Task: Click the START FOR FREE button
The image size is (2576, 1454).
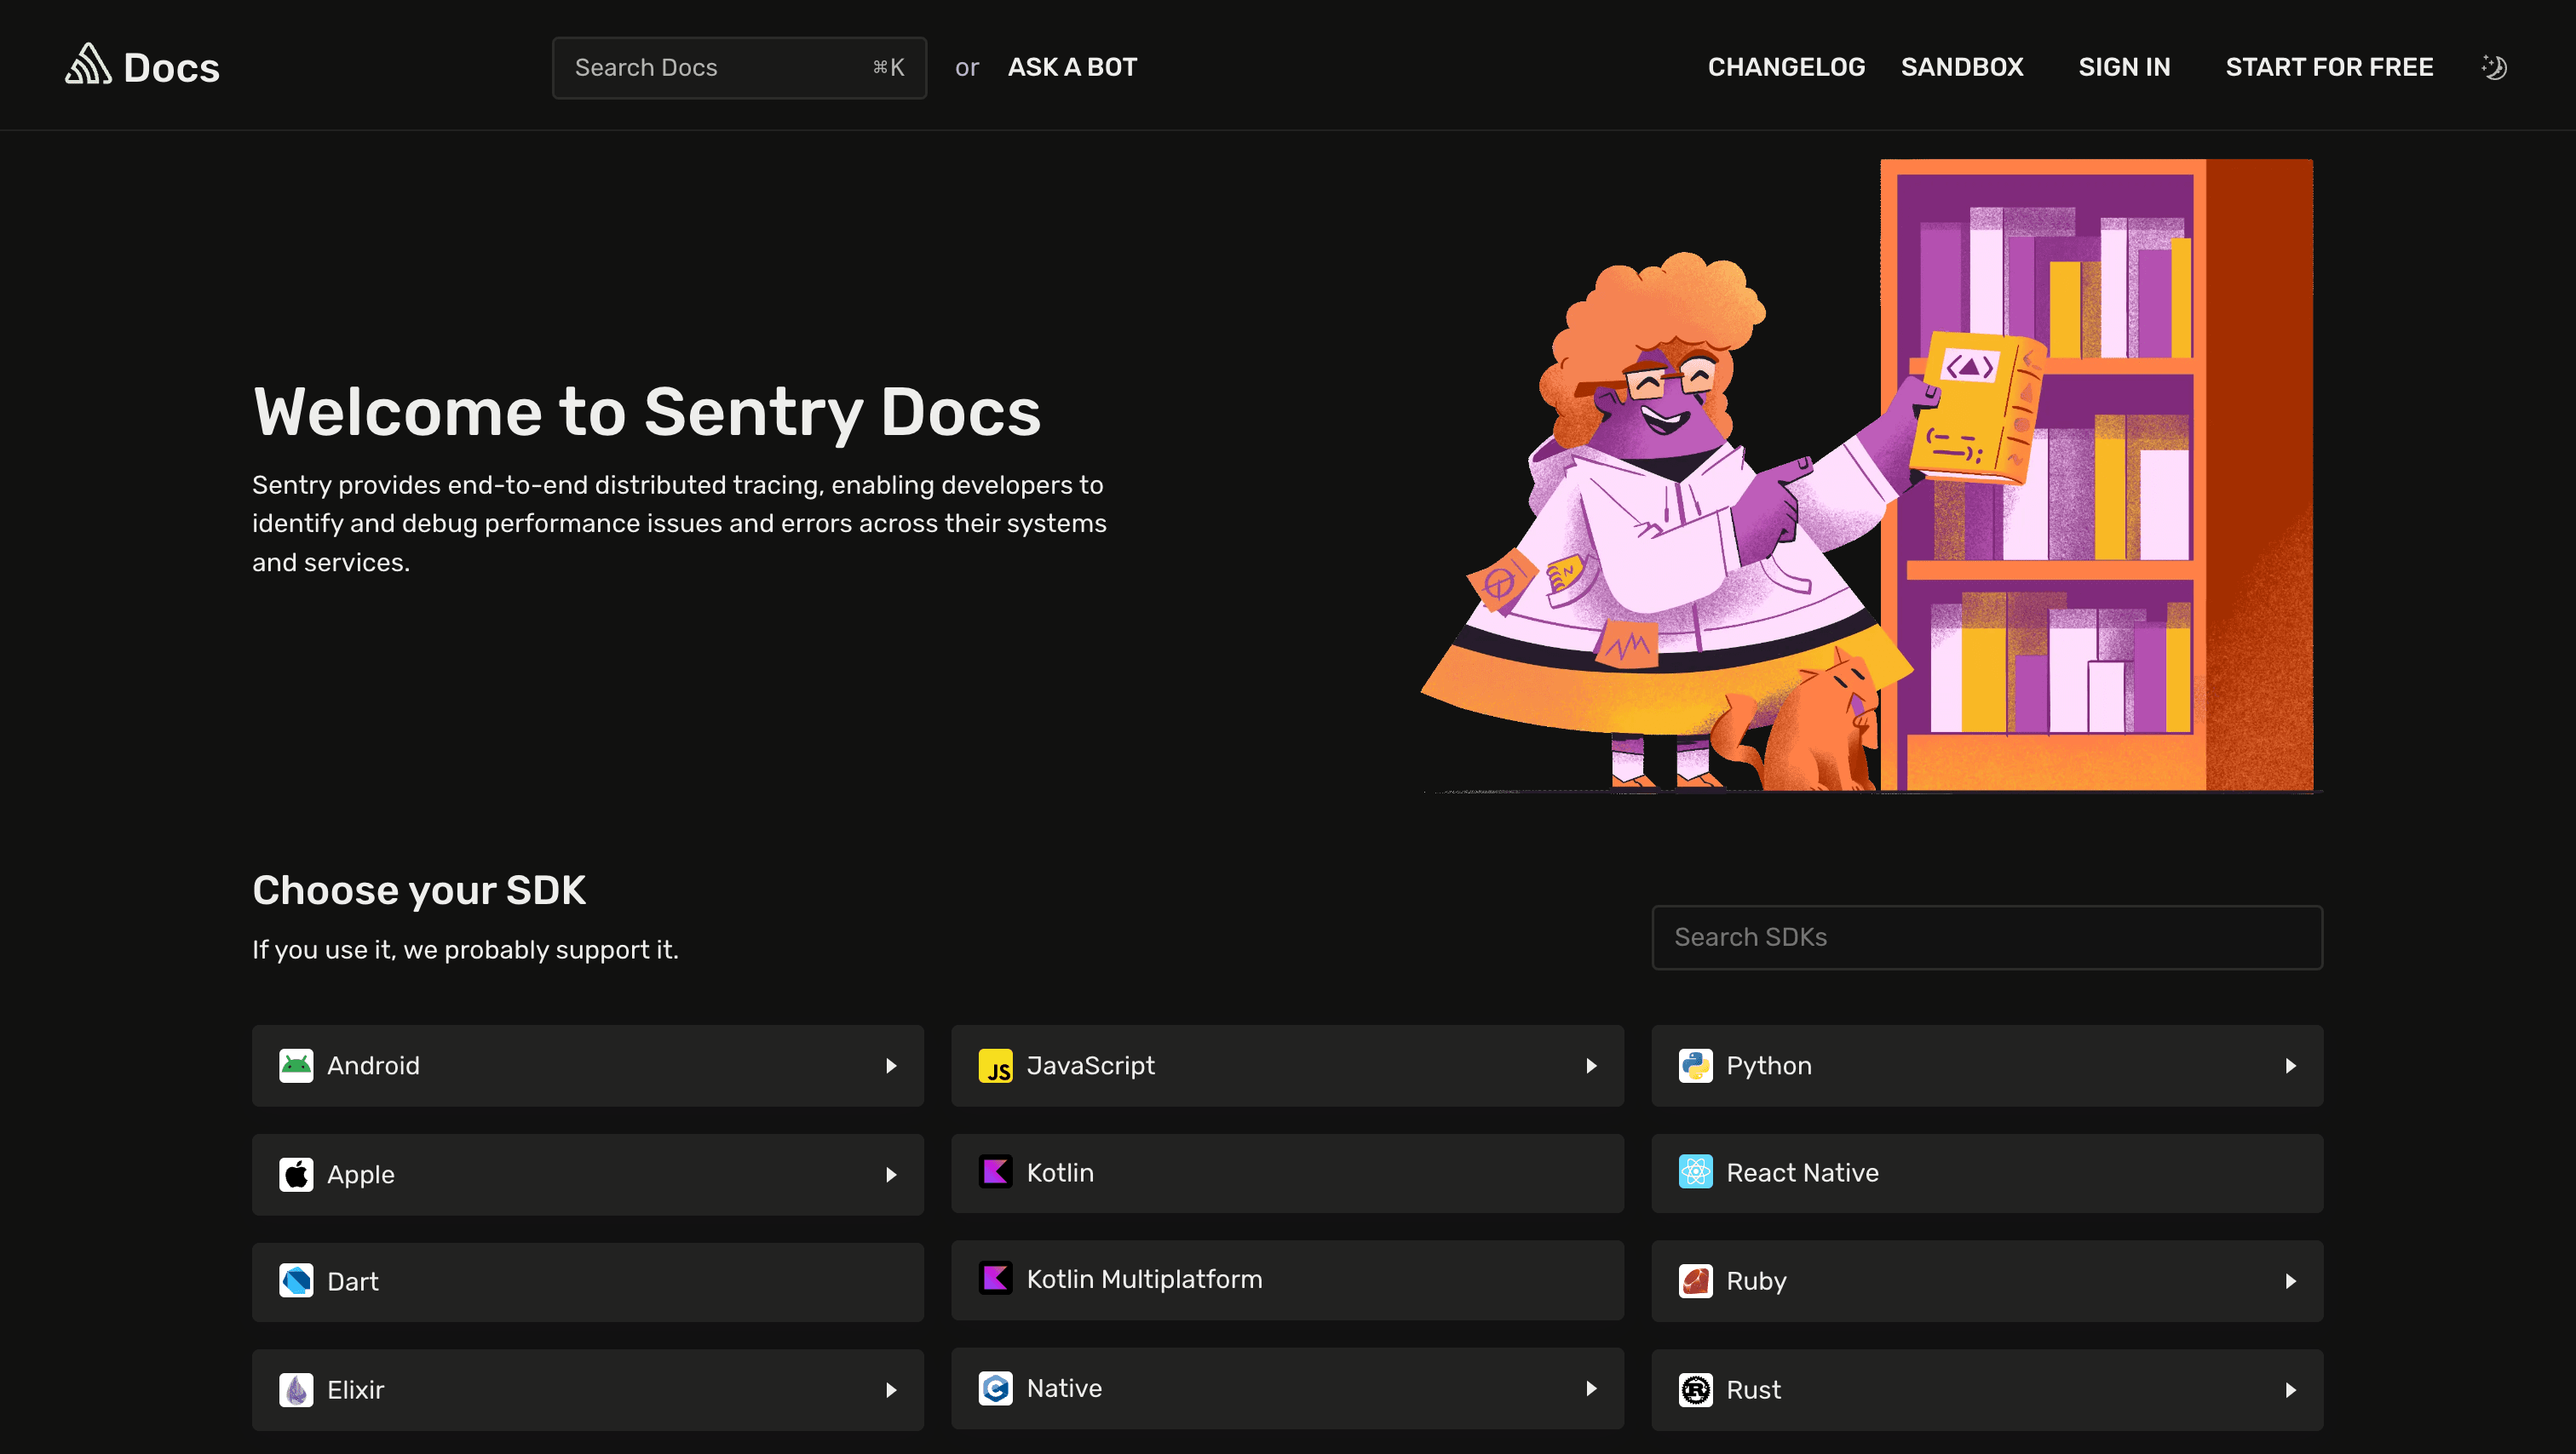Action: point(2330,67)
